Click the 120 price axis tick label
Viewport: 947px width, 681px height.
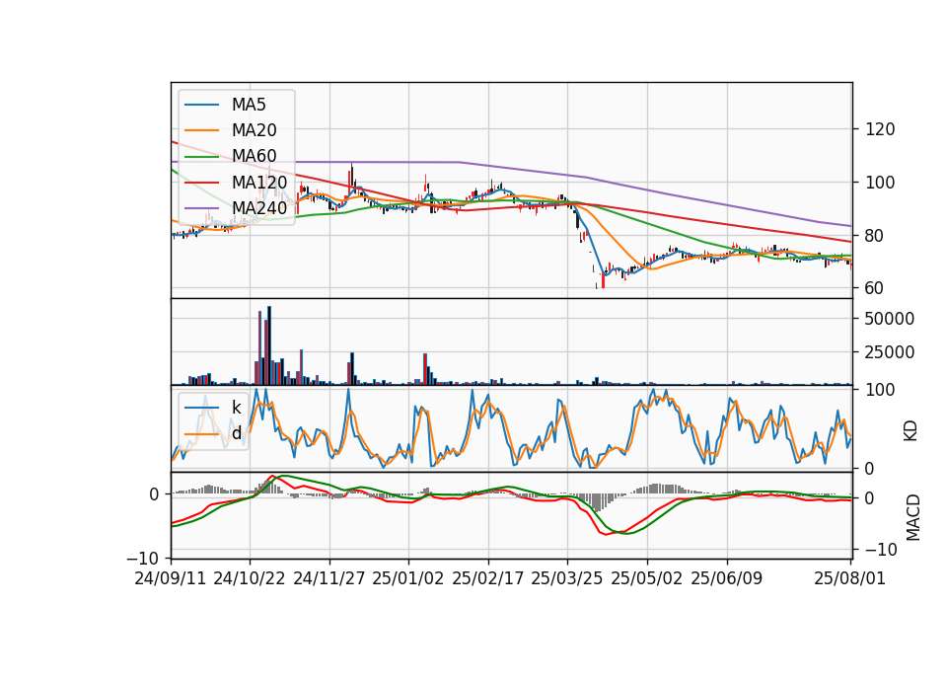[x=880, y=129]
